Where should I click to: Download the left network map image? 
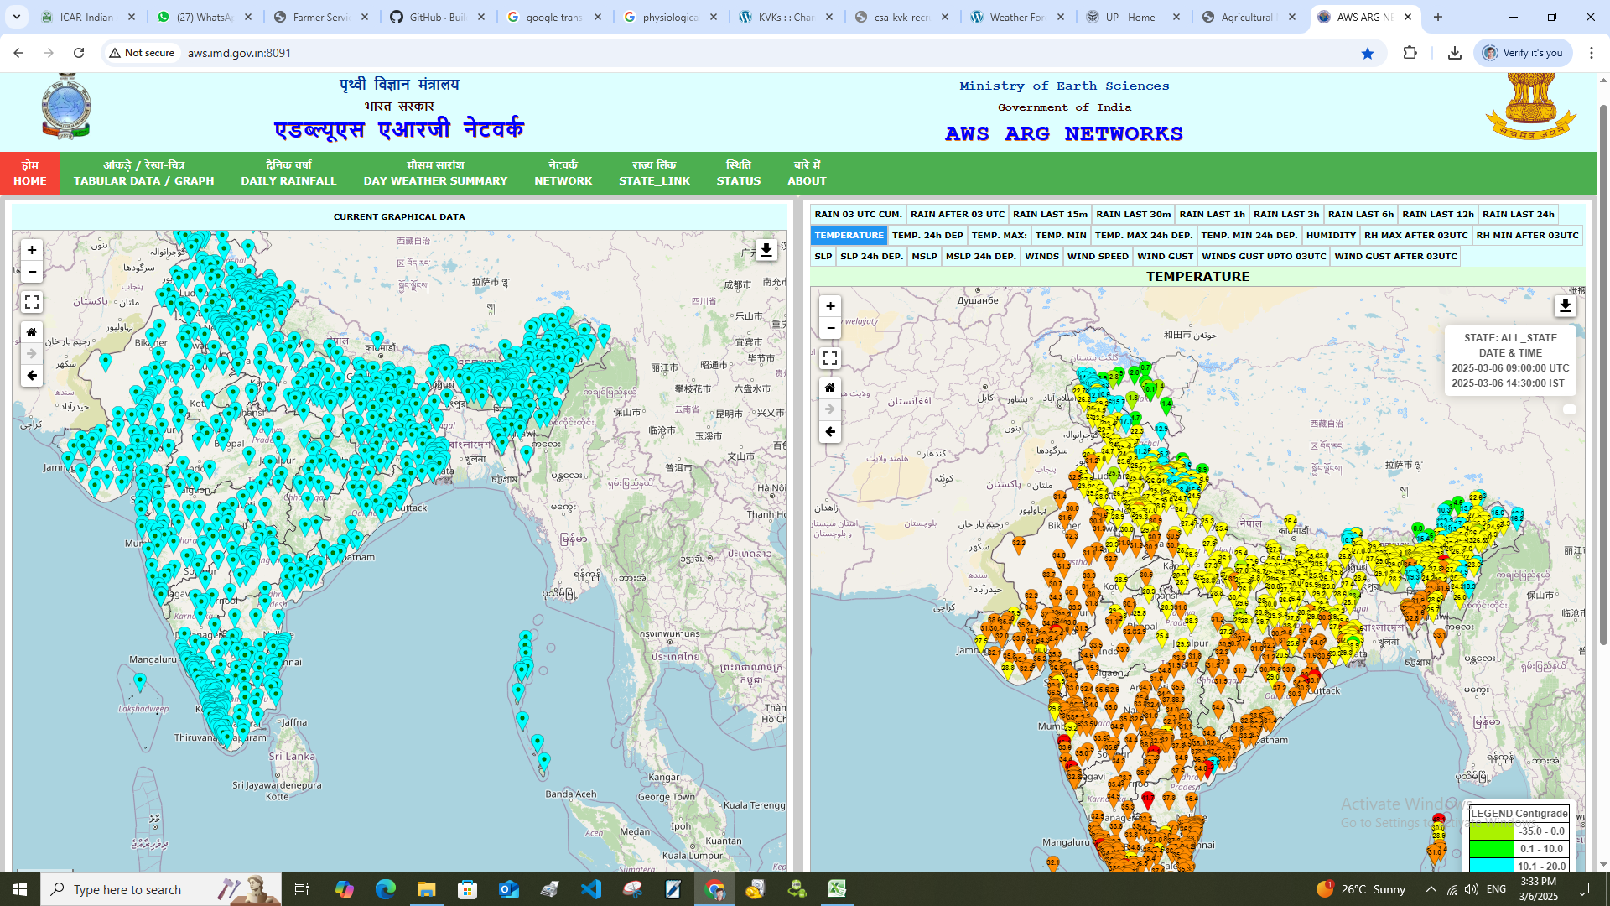[x=766, y=250]
